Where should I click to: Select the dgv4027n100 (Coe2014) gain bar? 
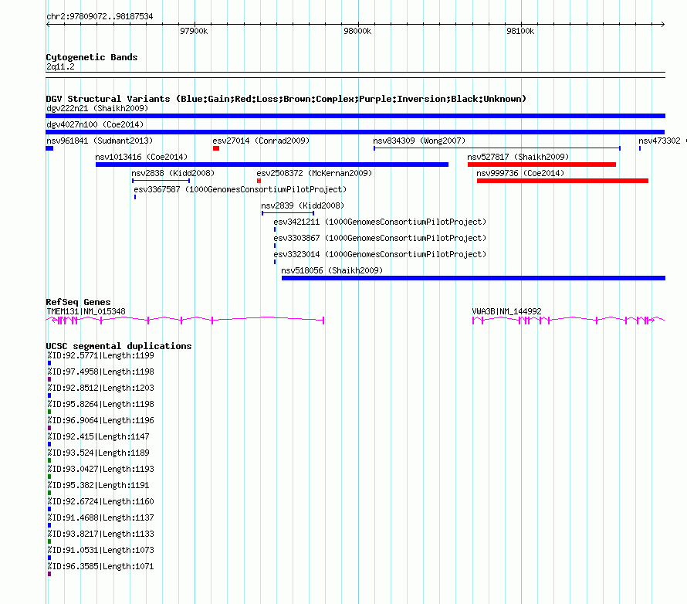point(355,132)
